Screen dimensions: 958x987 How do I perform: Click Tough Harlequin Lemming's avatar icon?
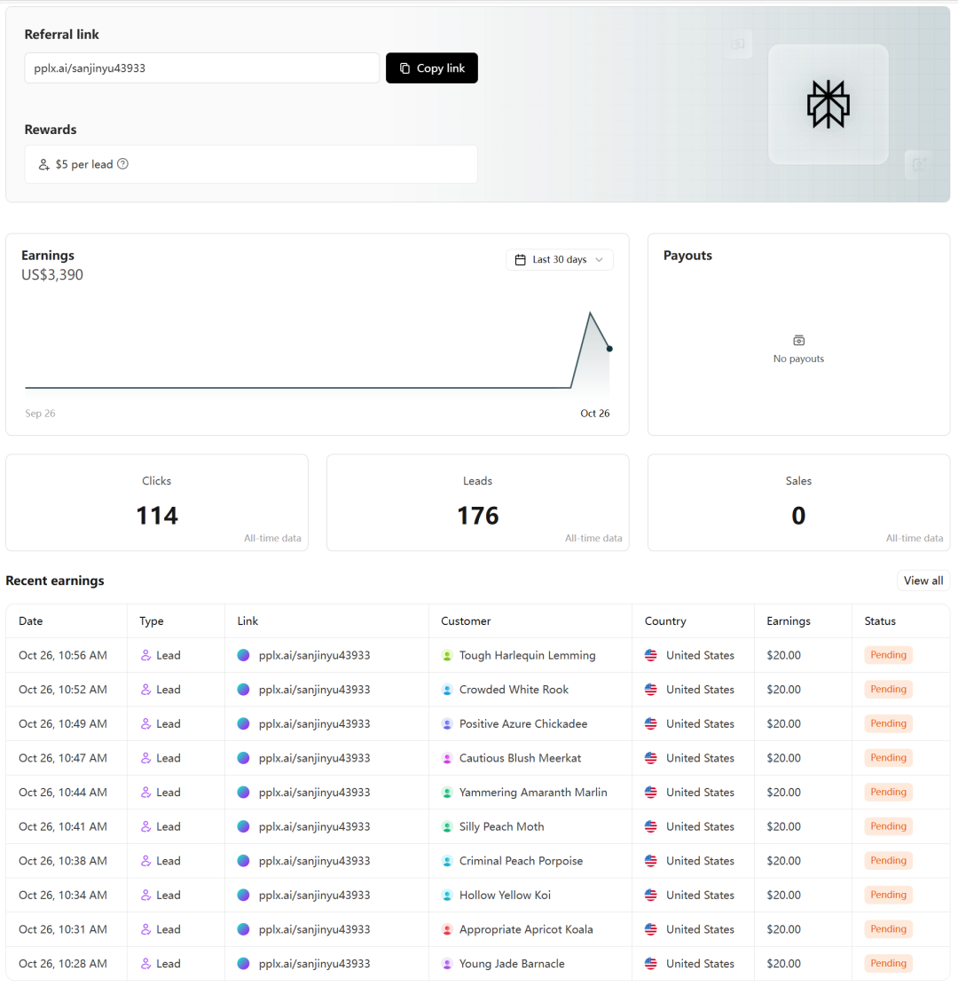(448, 656)
